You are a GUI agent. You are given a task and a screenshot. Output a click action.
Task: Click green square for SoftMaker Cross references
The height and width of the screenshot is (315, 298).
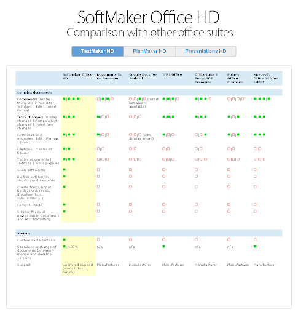64,169
